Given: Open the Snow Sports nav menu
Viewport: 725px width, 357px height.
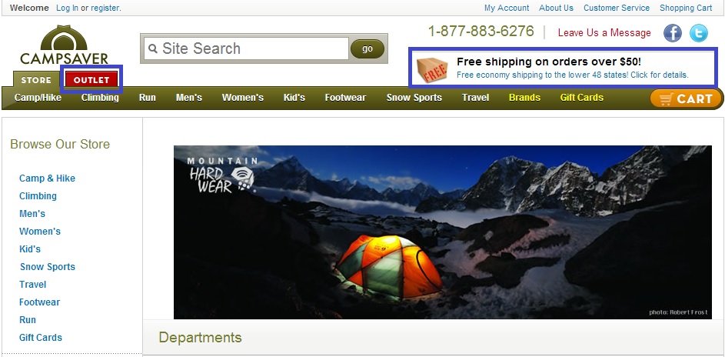Looking at the screenshot, I should (414, 98).
